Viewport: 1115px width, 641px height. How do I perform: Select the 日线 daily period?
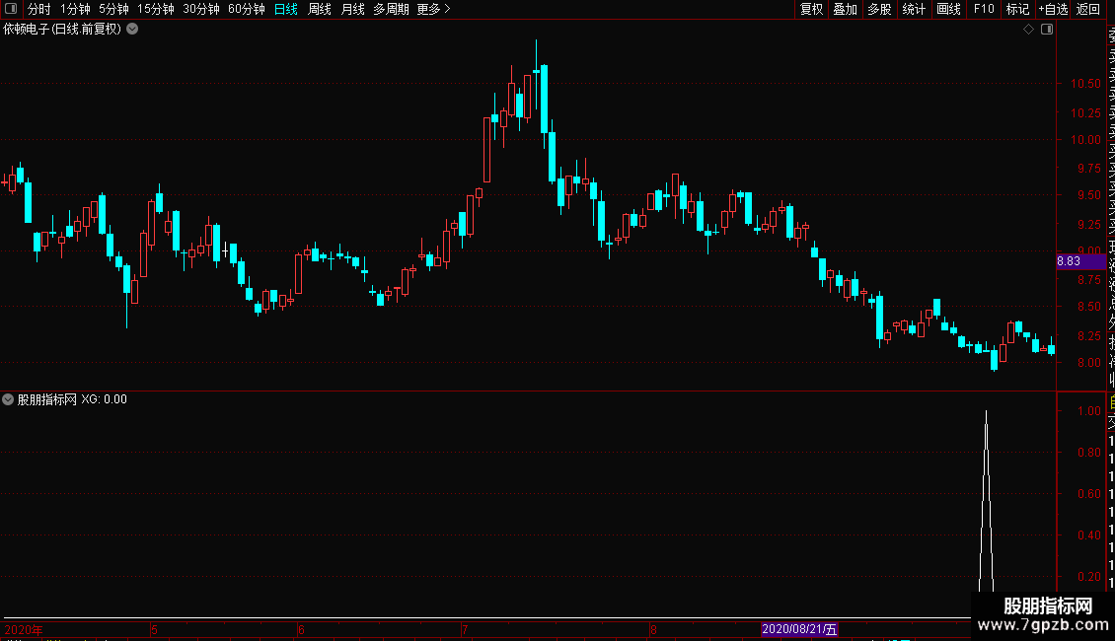tap(286, 9)
